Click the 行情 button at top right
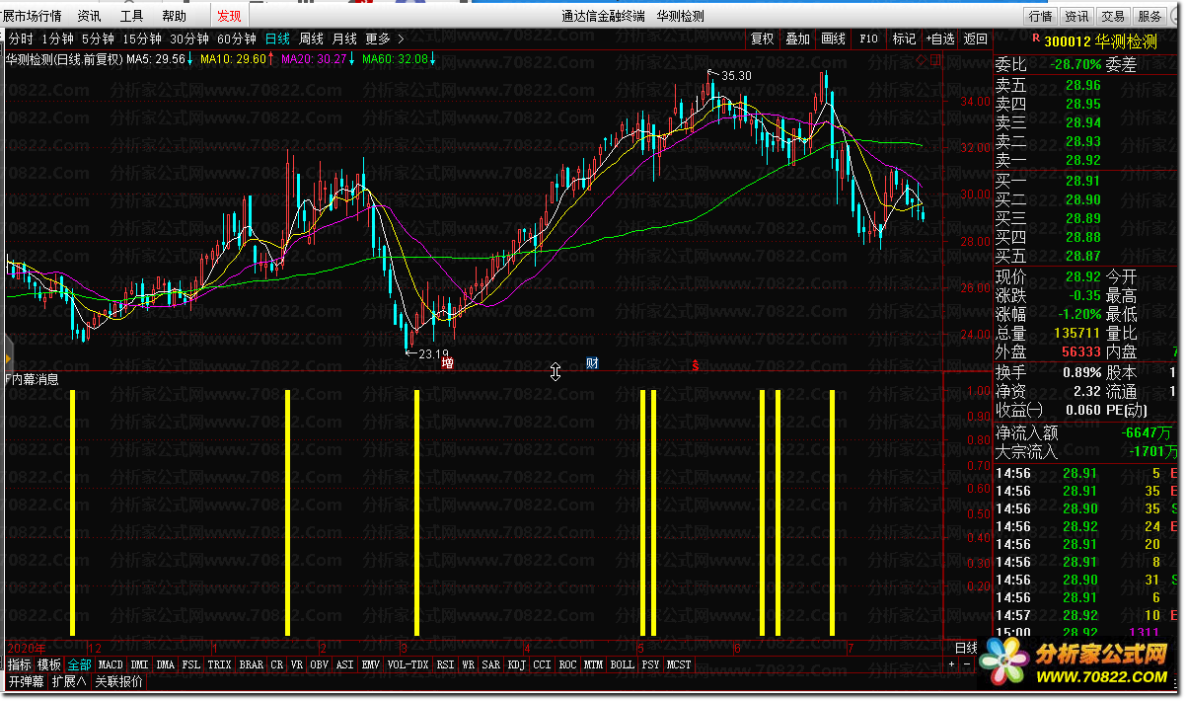 [1041, 16]
